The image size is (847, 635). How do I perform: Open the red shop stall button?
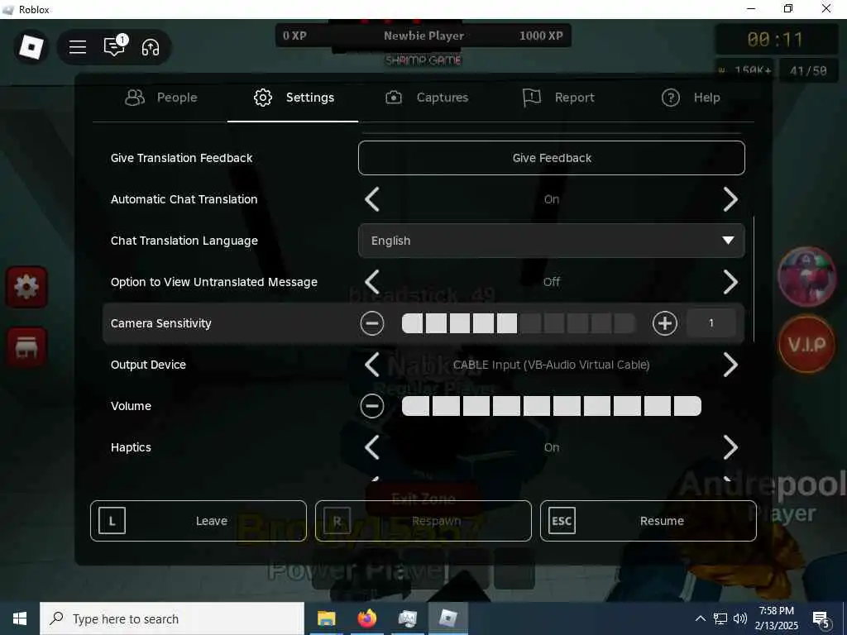coord(26,347)
